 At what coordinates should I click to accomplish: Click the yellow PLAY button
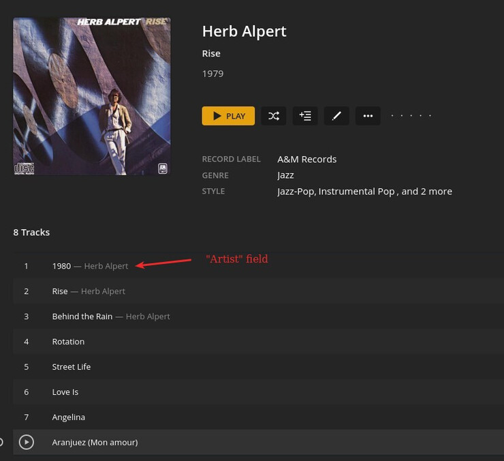pyautogui.click(x=228, y=116)
